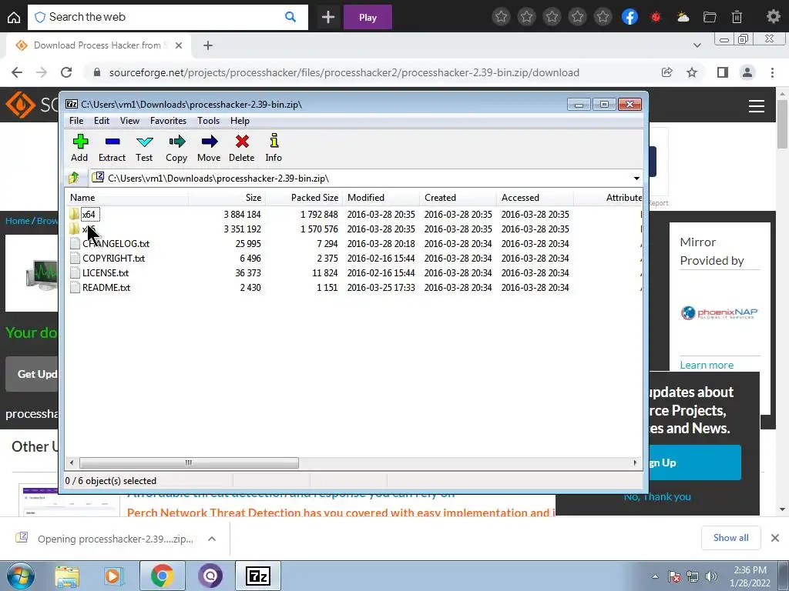Image resolution: width=789 pixels, height=591 pixels.
Task: Click the Copy toolbar icon
Action: pyautogui.click(x=176, y=142)
